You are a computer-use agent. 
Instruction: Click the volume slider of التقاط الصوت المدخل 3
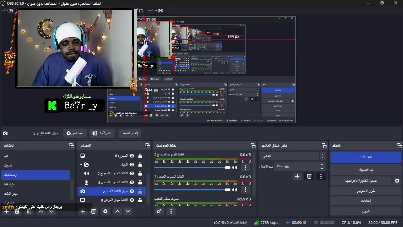click(192, 190)
